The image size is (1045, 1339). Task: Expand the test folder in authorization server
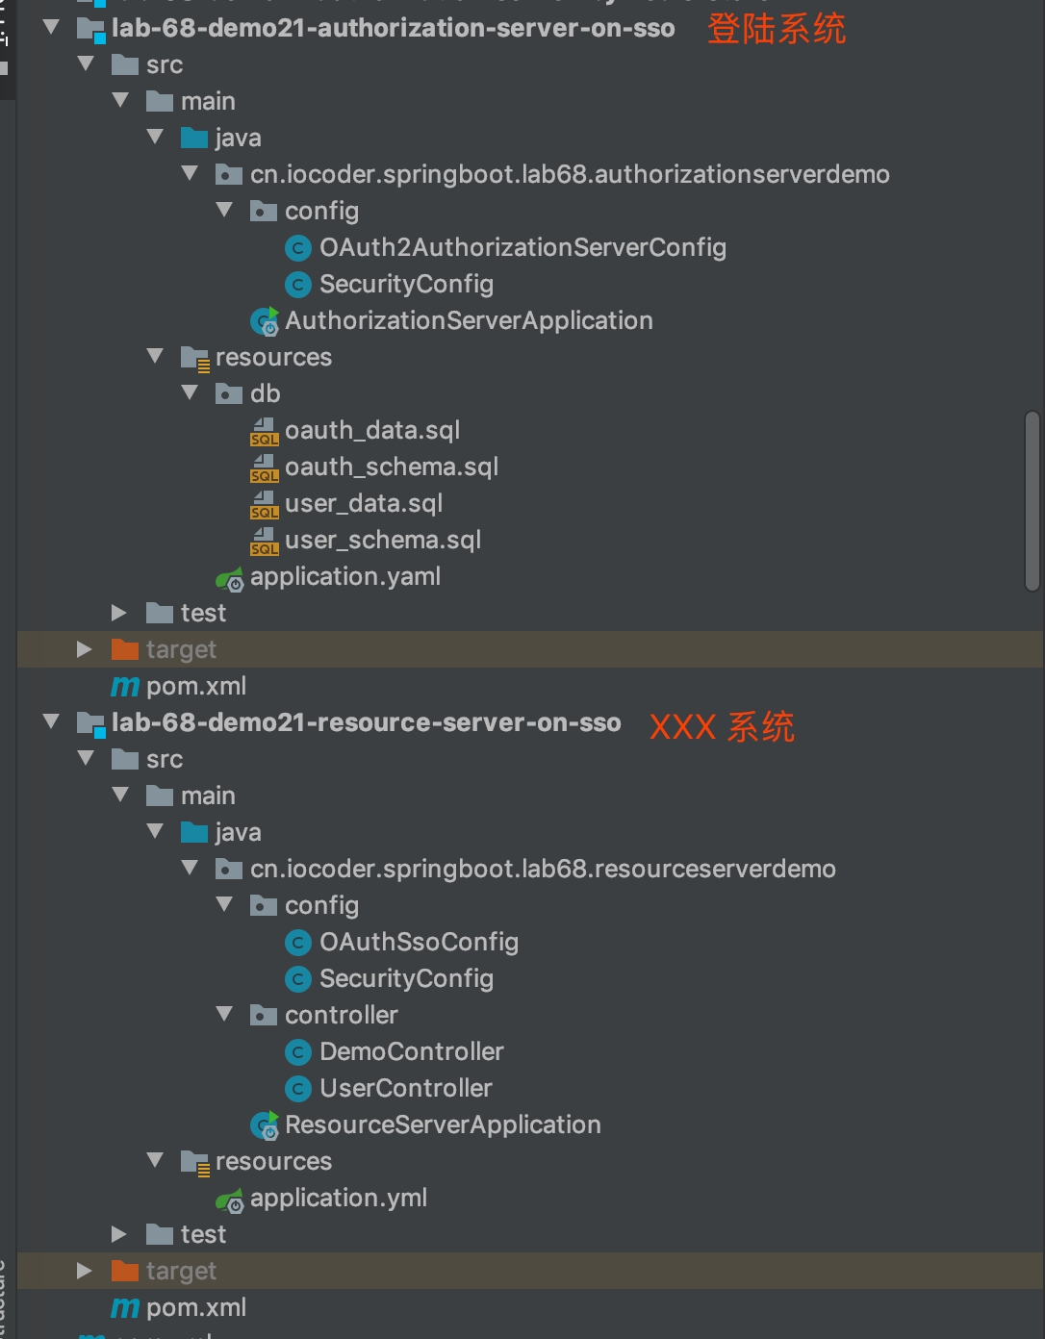tap(119, 613)
